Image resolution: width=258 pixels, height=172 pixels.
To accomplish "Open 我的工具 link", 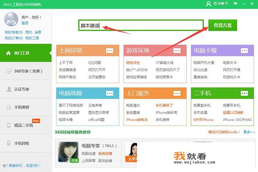I will [x=32, y=38].
